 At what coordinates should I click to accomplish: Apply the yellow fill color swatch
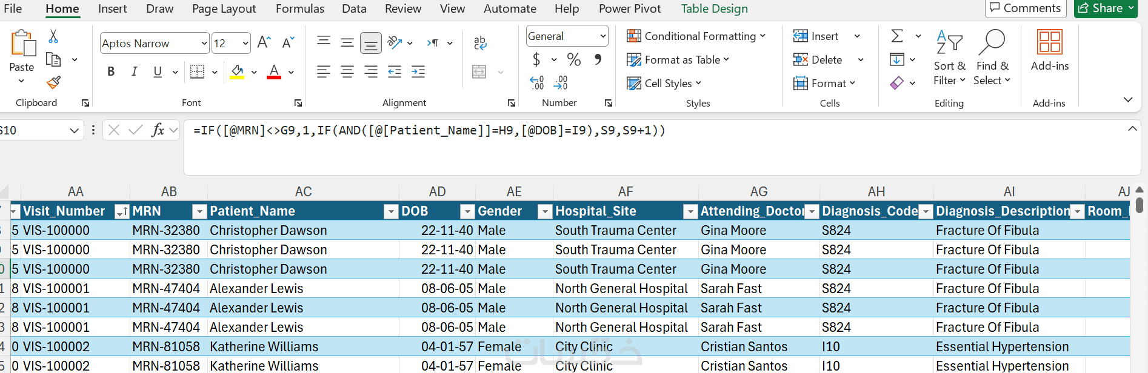pyautogui.click(x=237, y=72)
